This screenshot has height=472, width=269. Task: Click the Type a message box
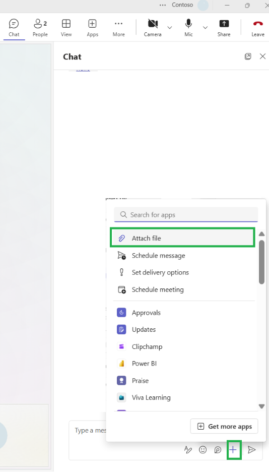(x=90, y=431)
